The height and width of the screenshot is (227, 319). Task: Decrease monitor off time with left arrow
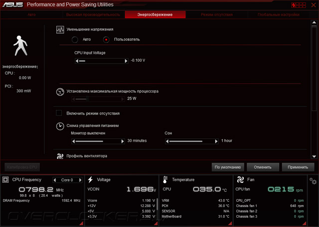point(74,141)
